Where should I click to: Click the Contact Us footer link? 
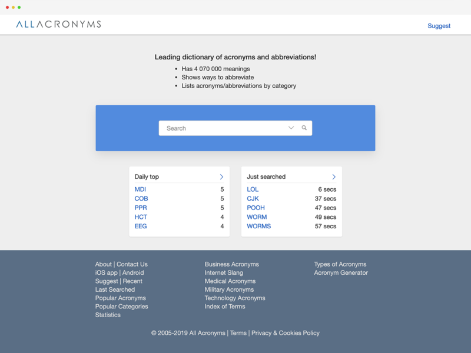(x=132, y=264)
